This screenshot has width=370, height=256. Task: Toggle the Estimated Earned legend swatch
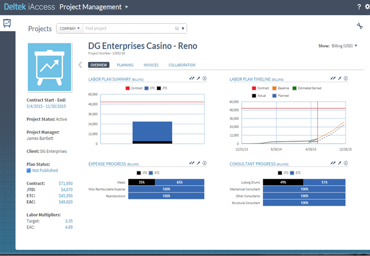[x=294, y=88]
